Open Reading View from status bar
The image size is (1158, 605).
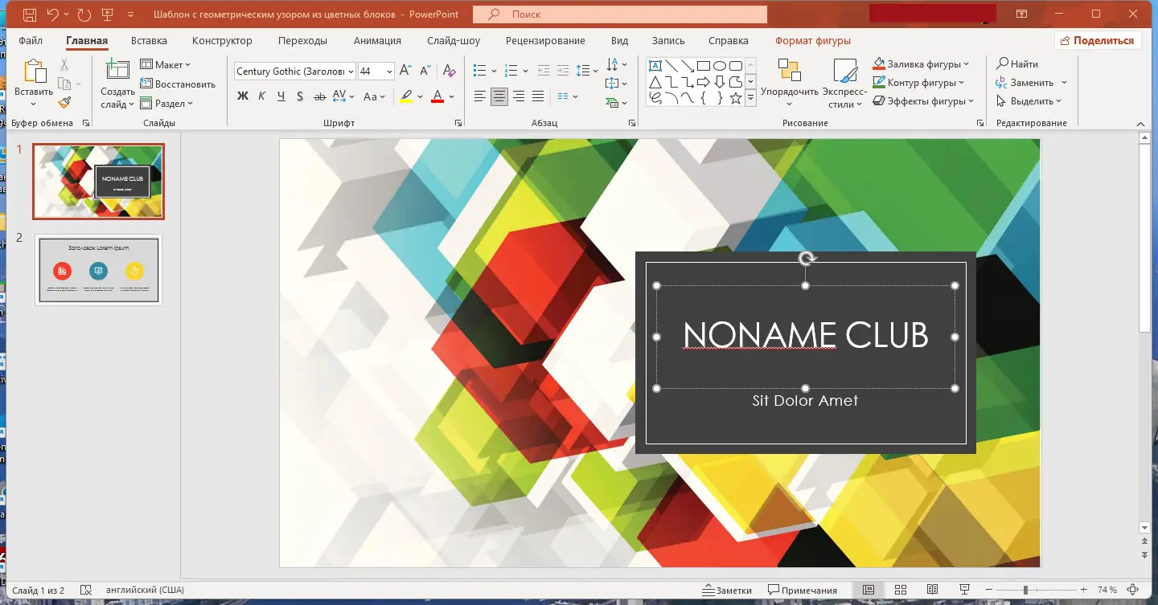click(x=933, y=590)
